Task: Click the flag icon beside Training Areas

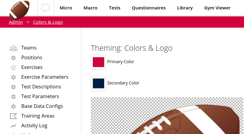Action: pos(13,116)
